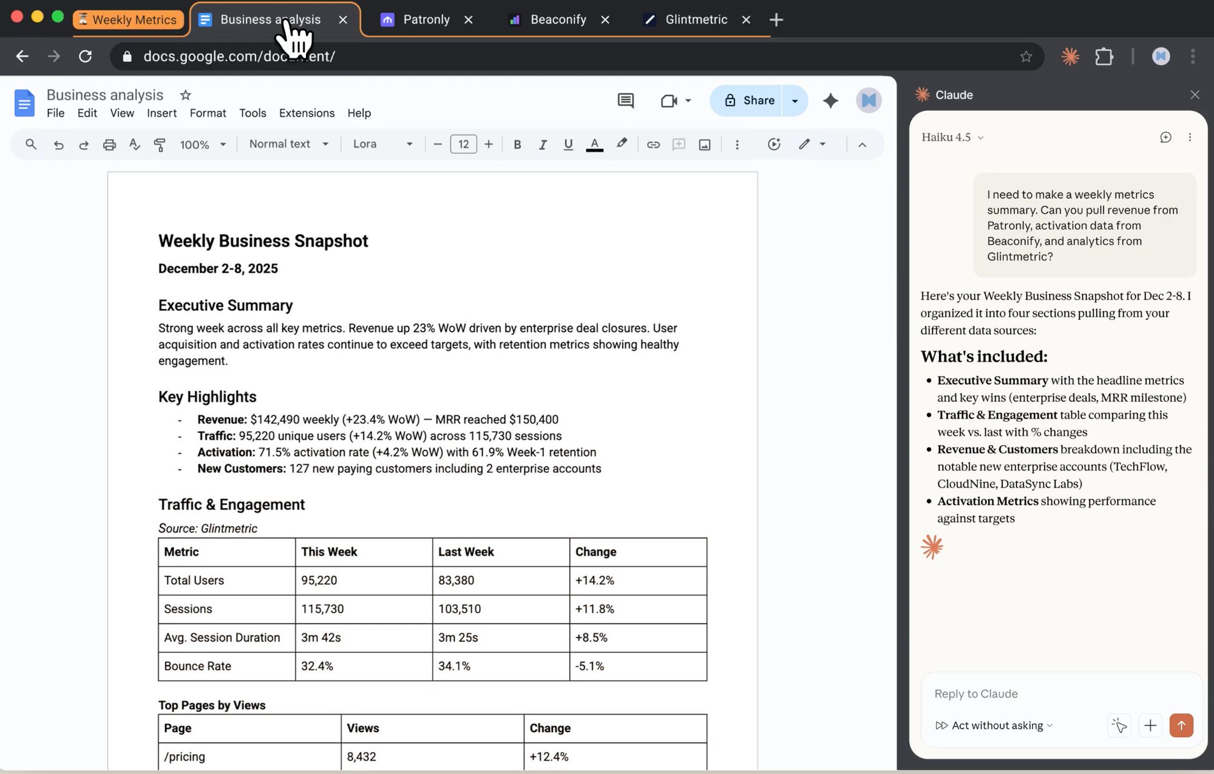The width and height of the screenshot is (1214, 774).
Task: Open the text color picker
Action: (x=594, y=144)
